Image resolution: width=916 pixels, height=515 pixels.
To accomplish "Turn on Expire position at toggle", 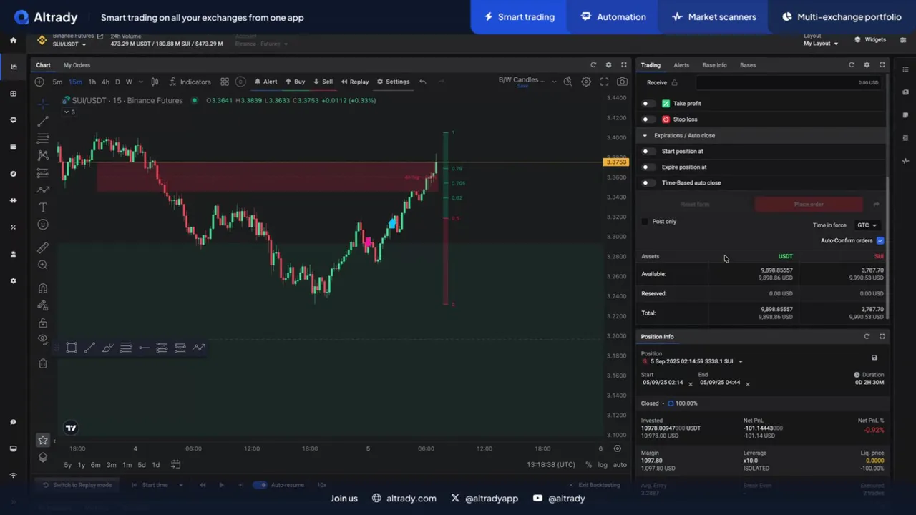I will tap(647, 167).
